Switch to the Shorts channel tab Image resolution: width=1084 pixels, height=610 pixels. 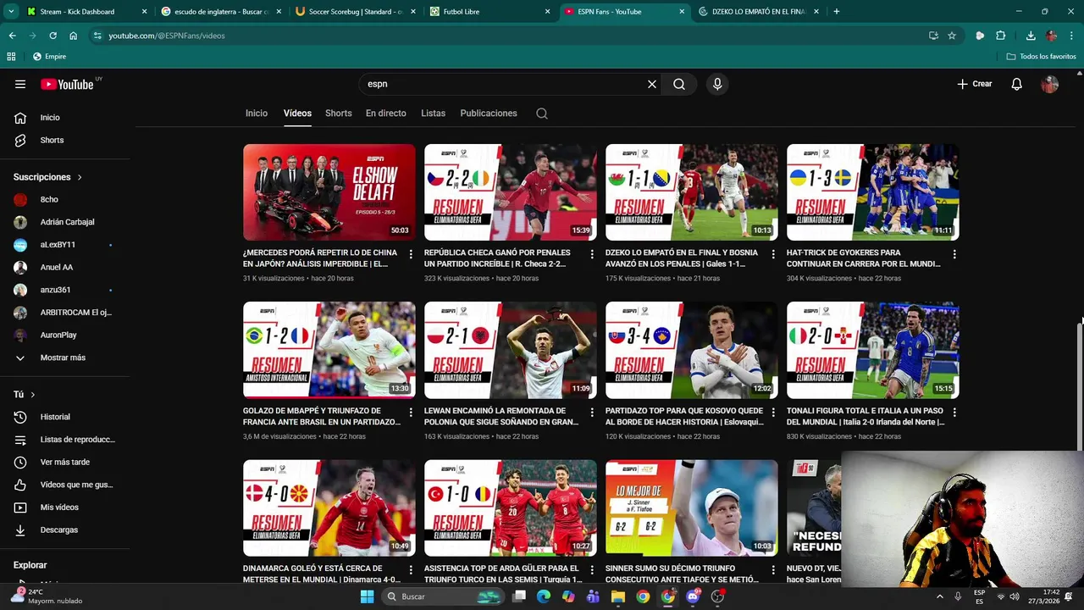click(x=339, y=114)
